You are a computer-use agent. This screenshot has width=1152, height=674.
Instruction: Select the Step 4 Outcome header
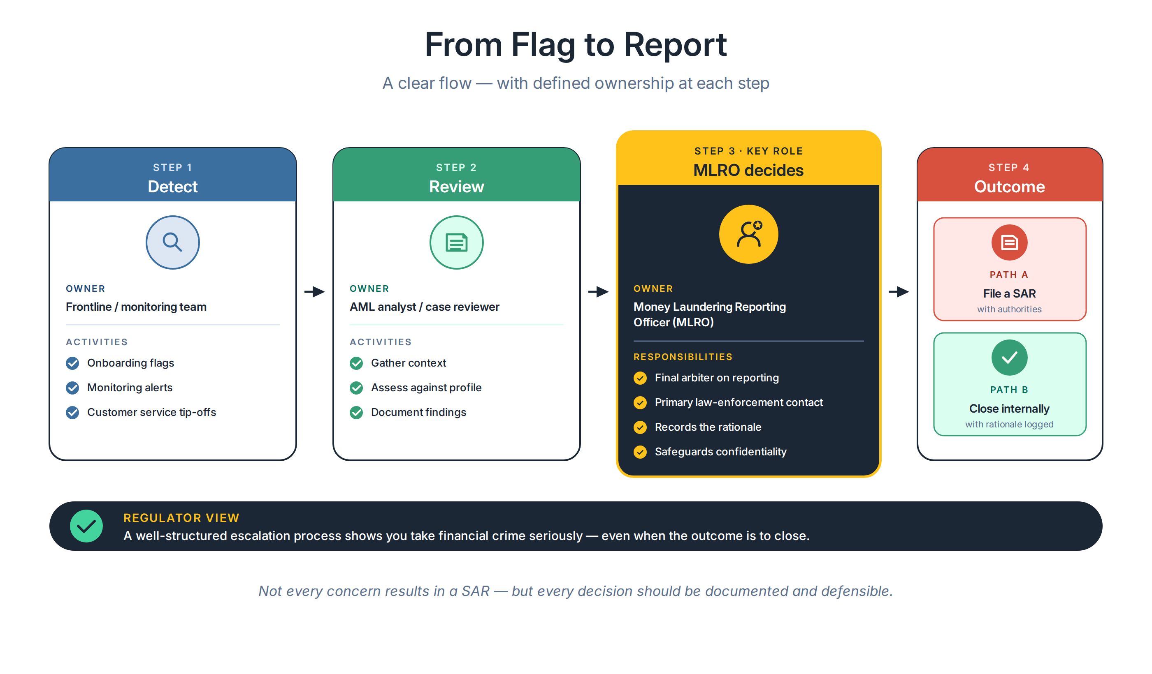pos(1009,174)
